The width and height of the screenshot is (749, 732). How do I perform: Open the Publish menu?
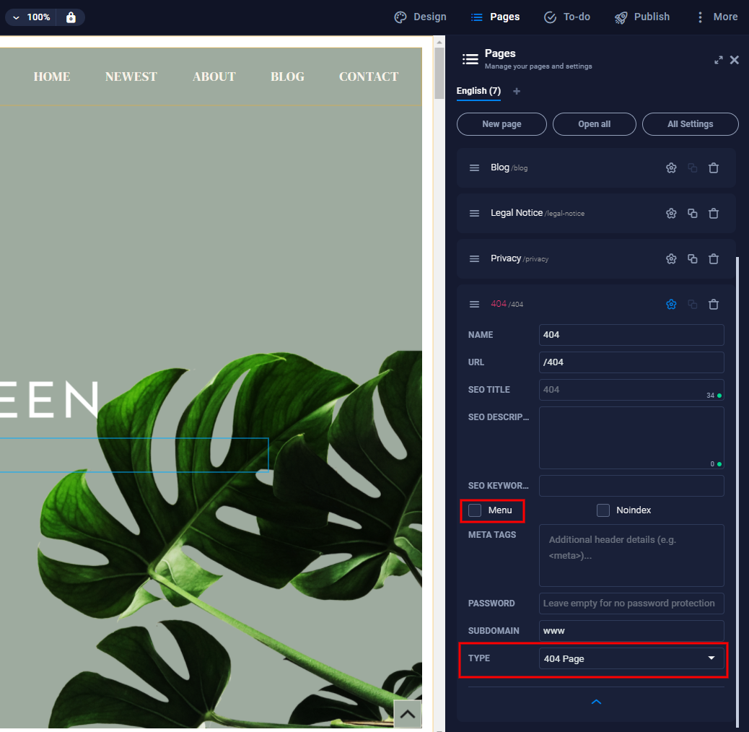point(642,17)
